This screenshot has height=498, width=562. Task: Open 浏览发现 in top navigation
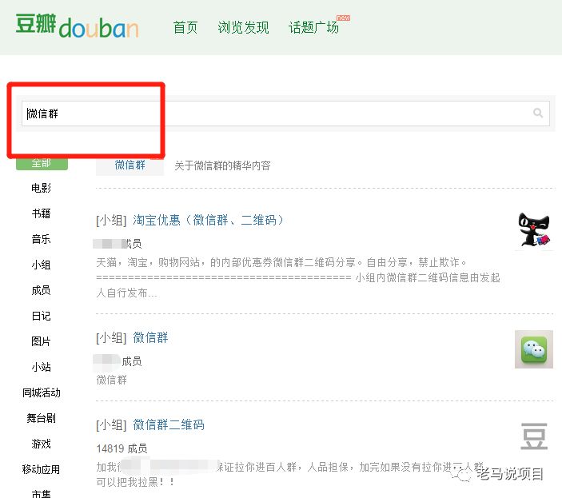click(243, 27)
